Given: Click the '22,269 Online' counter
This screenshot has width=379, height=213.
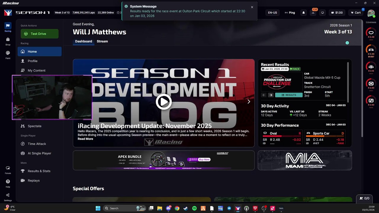Looking at the screenshot, I should [106, 13].
